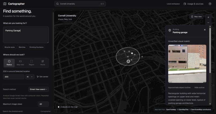Click the Usage & sources icon
The height and width of the screenshot is (114, 216).
[185, 4]
